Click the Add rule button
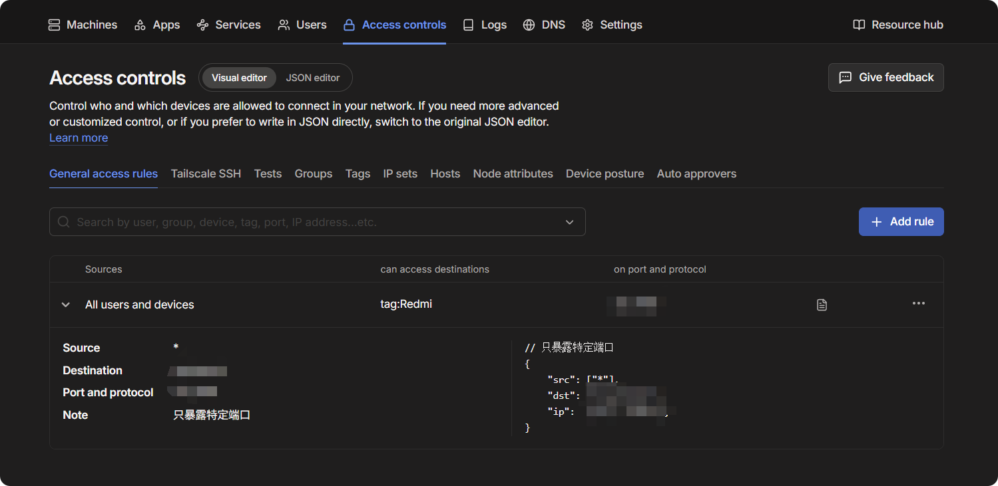 (901, 222)
